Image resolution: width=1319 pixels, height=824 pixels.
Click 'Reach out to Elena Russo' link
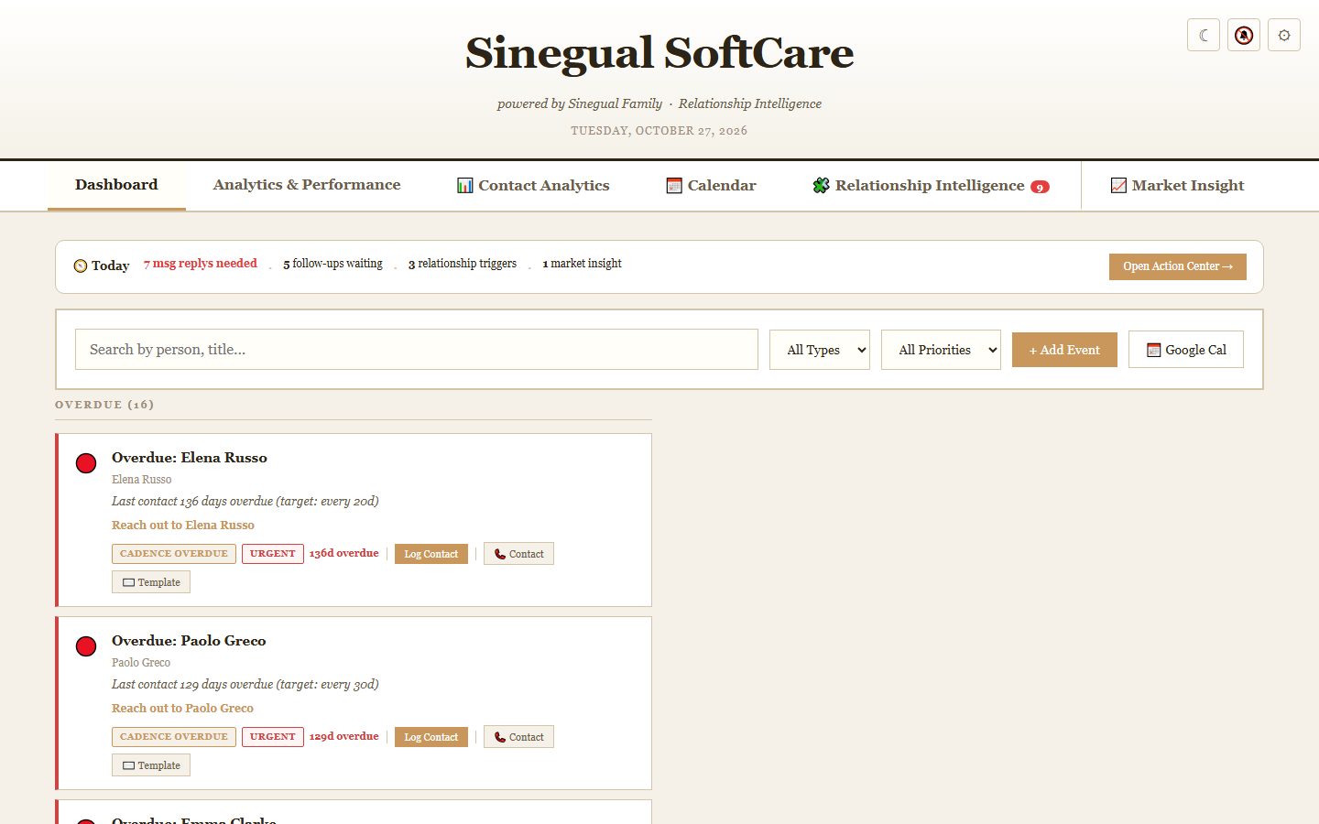(183, 526)
